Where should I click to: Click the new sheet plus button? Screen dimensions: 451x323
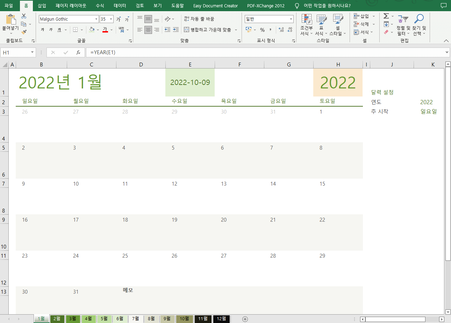pos(245,319)
